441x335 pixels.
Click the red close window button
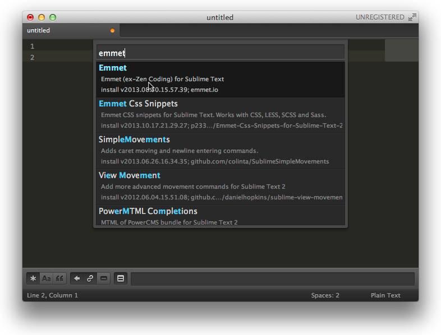[30, 17]
